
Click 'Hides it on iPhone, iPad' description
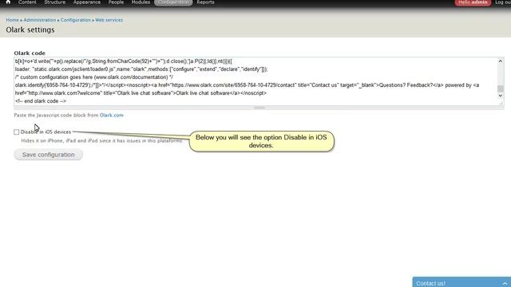(x=102, y=141)
